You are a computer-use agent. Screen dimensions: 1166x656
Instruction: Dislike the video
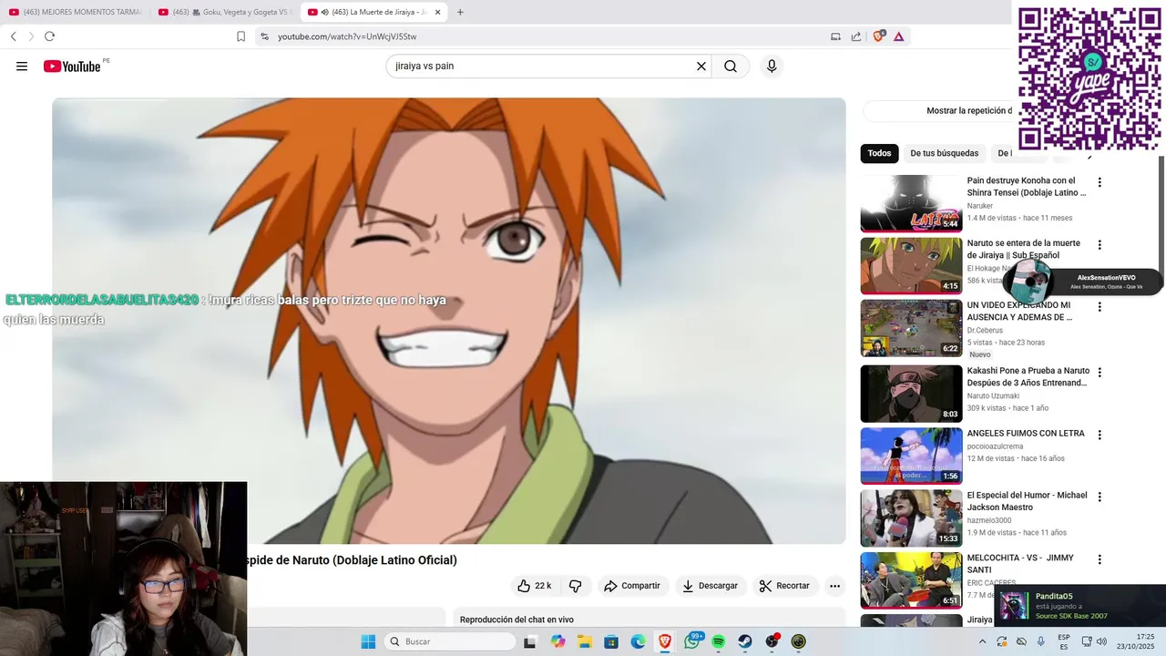coord(575,586)
